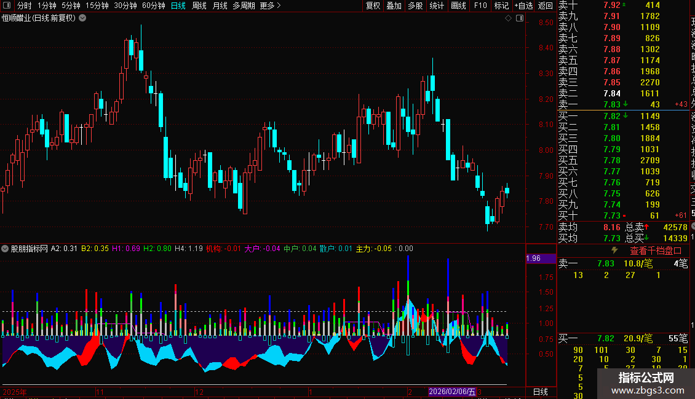Click the 买均 value 7.73

pos(612,238)
